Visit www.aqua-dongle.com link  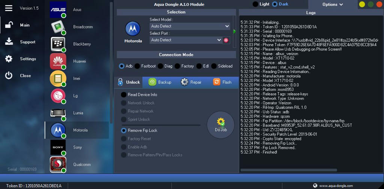coord(336,186)
